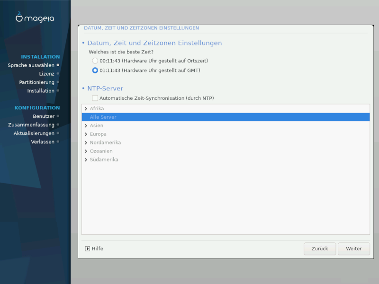Enable Automatische Zeit-Synchronisation checkbox
This screenshot has height=284, width=379.
pyautogui.click(x=95, y=98)
